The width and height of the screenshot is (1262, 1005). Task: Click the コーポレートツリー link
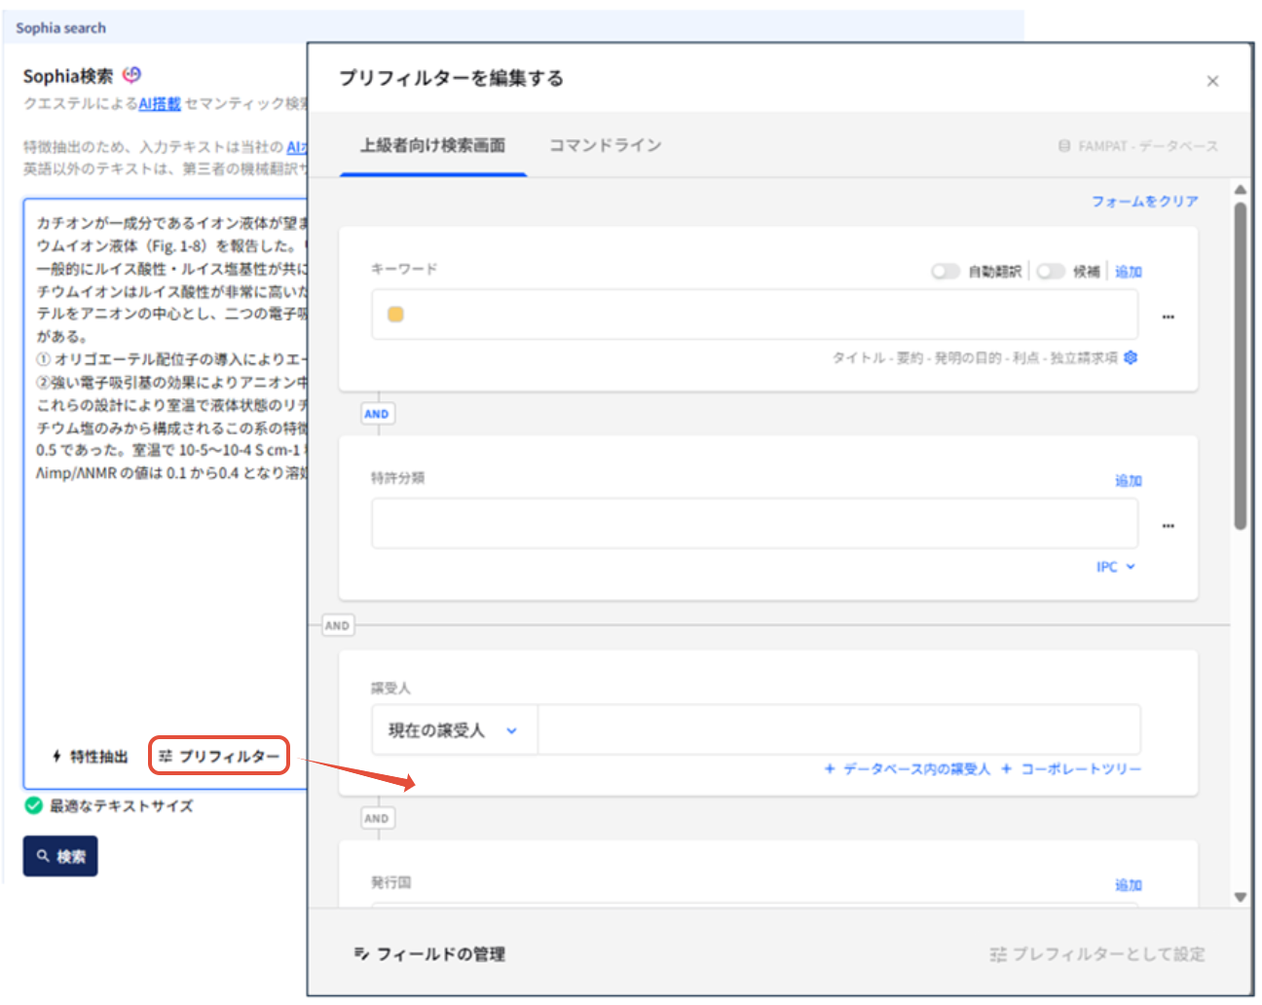1071,768
